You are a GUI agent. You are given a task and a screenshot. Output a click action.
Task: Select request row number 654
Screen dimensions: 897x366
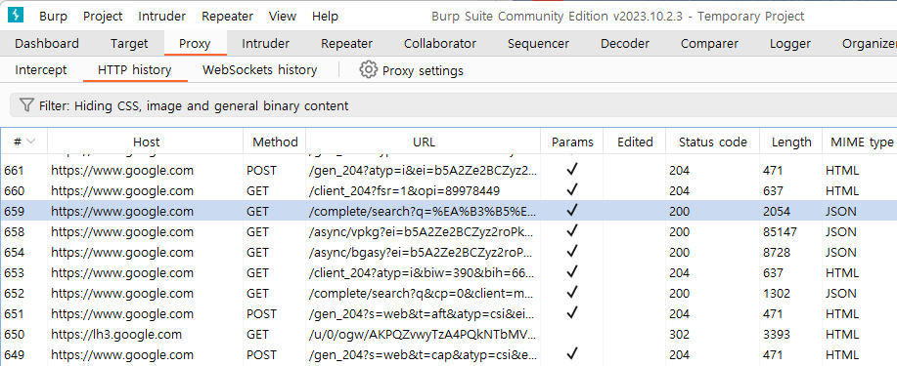click(x=448, y=253)
